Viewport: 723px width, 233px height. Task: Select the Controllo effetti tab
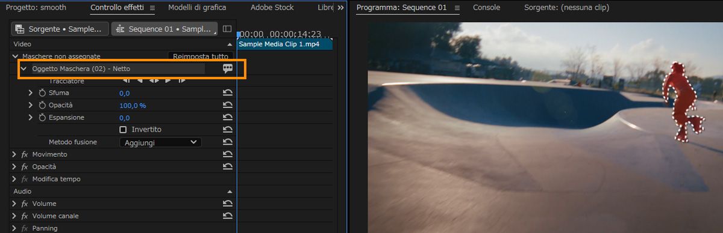117,8
